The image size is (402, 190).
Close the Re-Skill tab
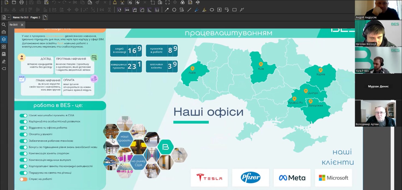[22, 25]
